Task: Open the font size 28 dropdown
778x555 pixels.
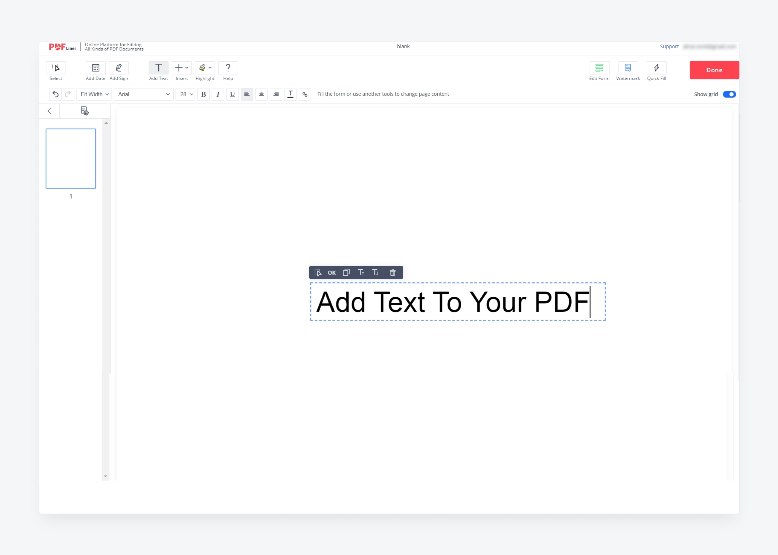Action: pos(185,94)
